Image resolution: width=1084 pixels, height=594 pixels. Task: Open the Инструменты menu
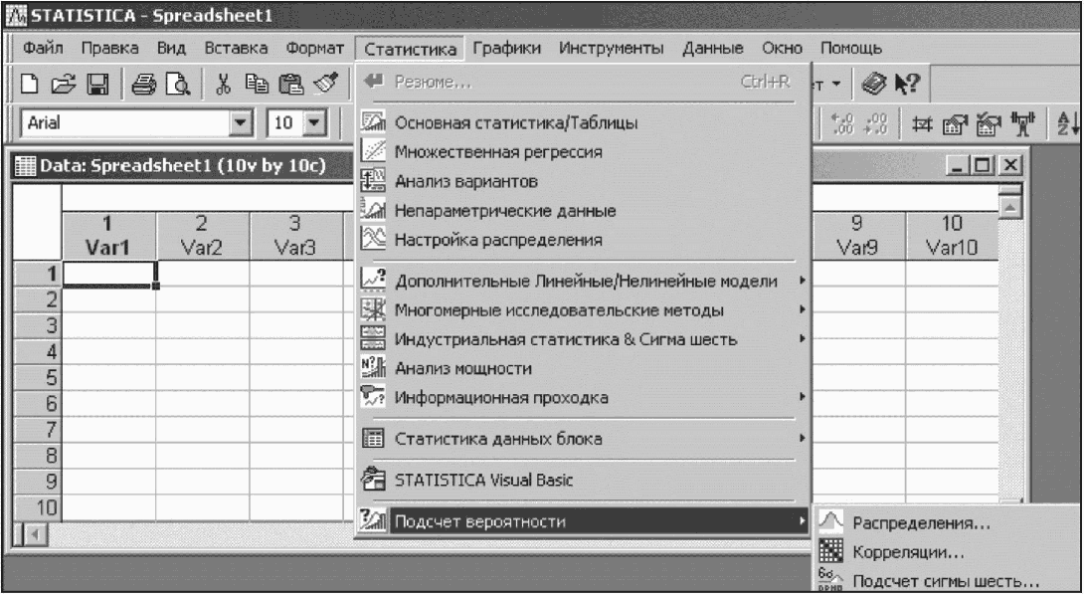[x=612, y=49]
